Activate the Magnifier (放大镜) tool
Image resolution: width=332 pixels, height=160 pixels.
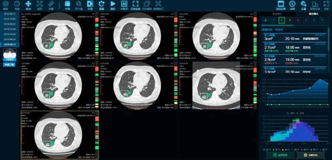tap(78, 5)
